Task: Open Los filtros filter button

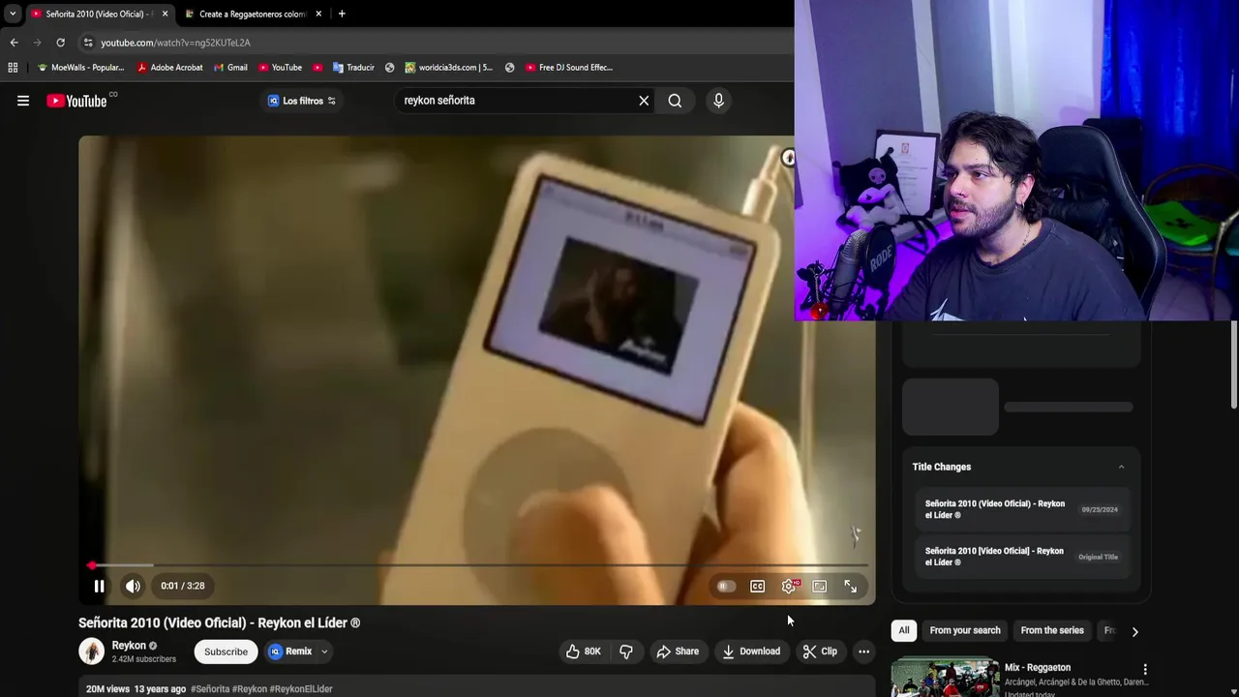Action: click(x=302, y=101)
